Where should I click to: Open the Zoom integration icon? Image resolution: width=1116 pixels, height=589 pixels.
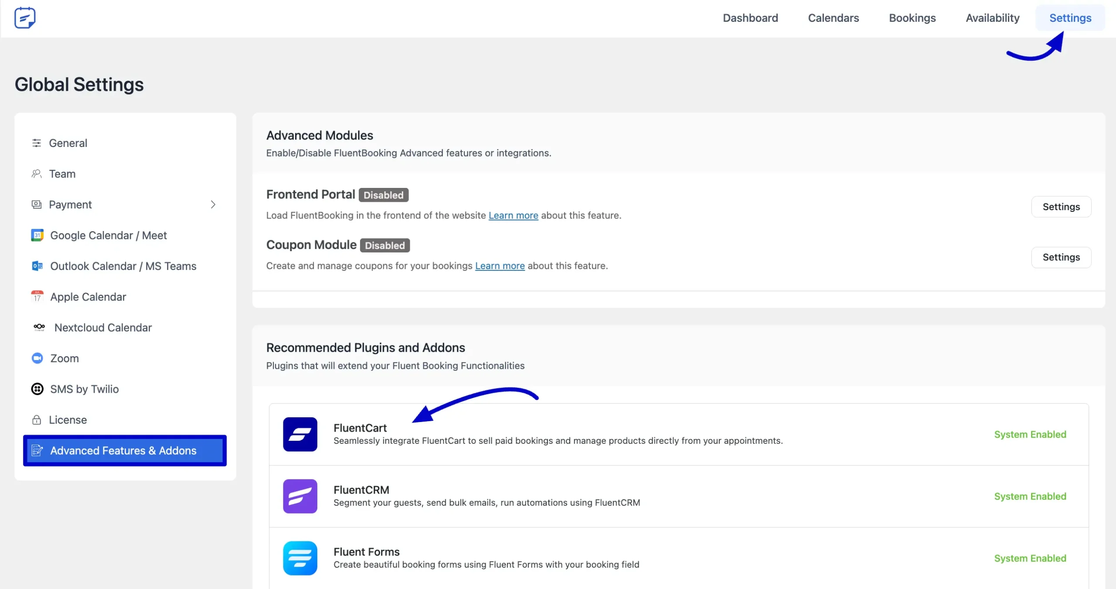[x=37, y=358]
